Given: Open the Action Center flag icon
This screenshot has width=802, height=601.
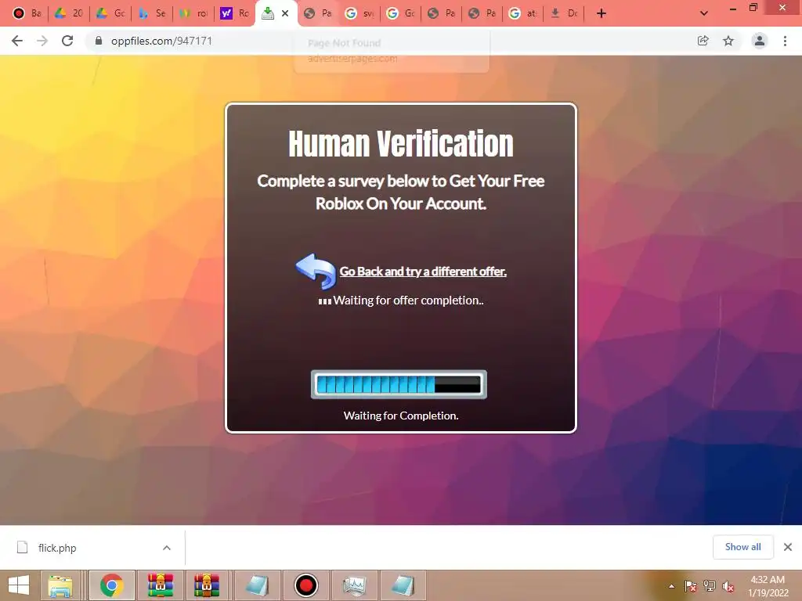Looking at the screenshot, I should pyautogui.click(x=691, y=586).
